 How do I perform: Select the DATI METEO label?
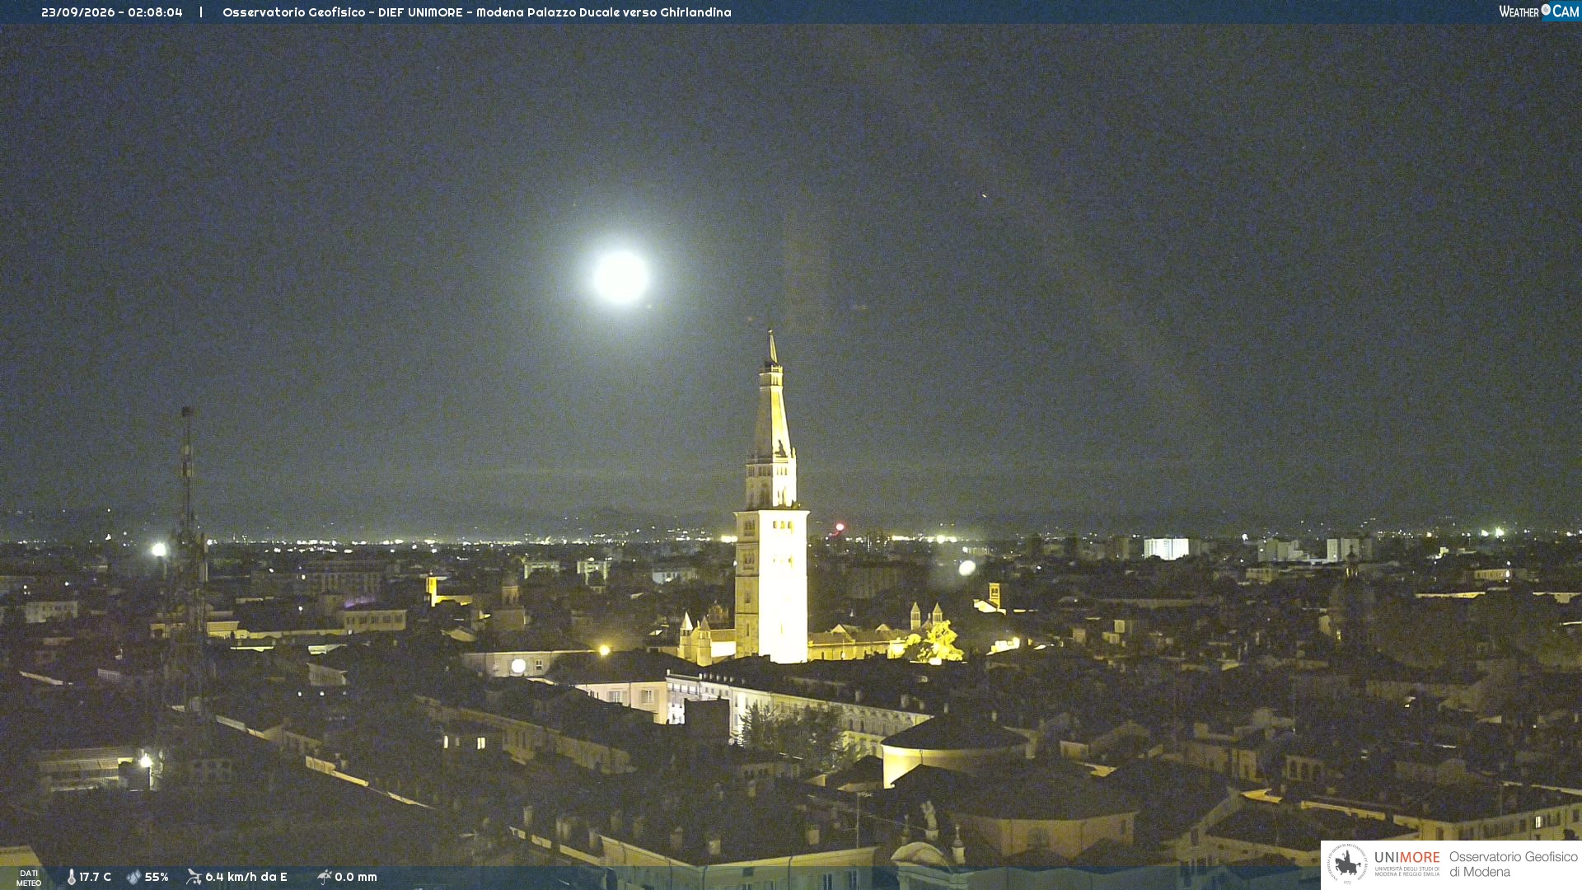29,878
